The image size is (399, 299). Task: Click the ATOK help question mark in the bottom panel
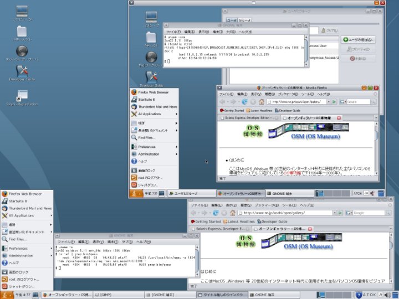pos(359,295)
